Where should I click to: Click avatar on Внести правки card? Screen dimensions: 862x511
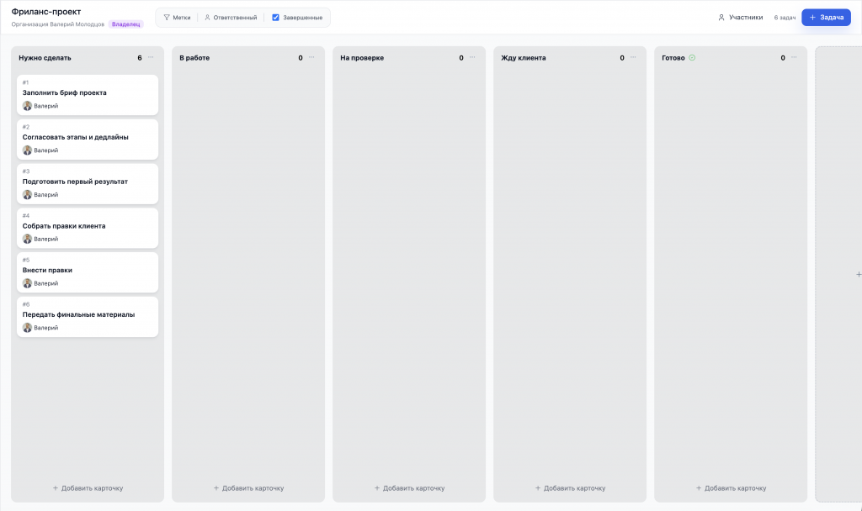27,283
